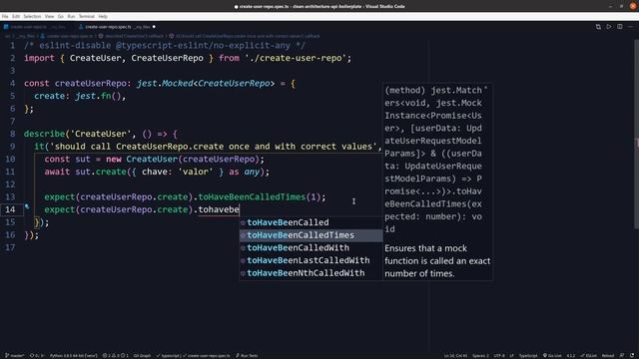Click the git branch master in status bar
This screenshot has height=359, width=639.
(x=15, y=356)
